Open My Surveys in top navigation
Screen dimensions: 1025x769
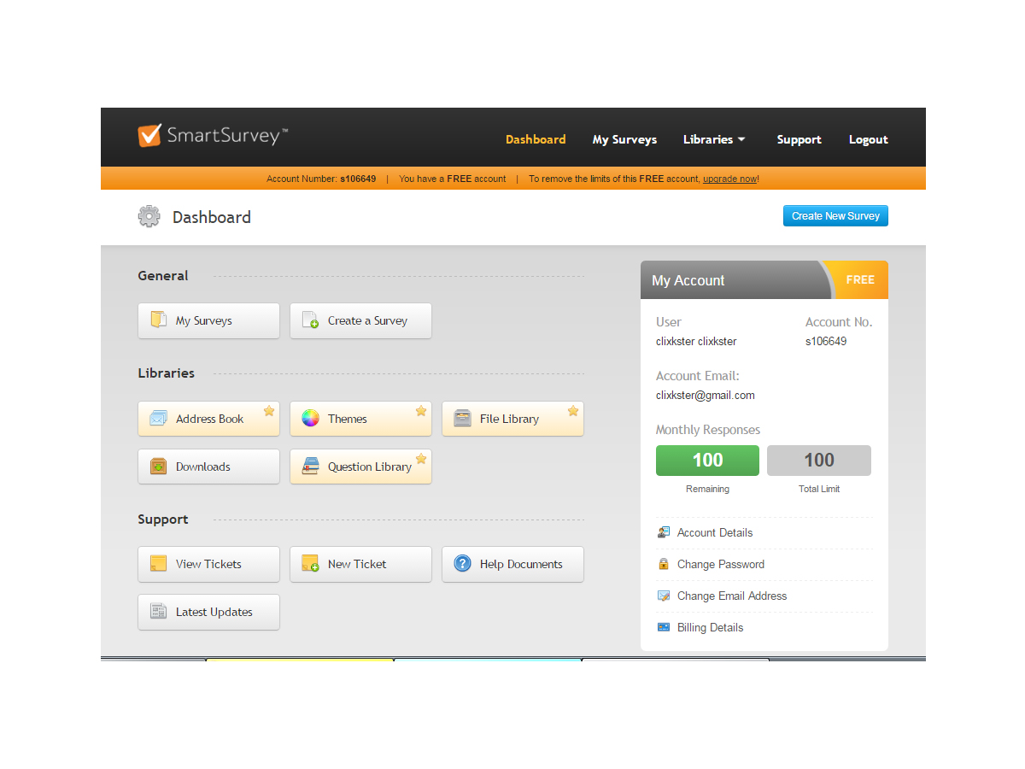click(624, 139)
